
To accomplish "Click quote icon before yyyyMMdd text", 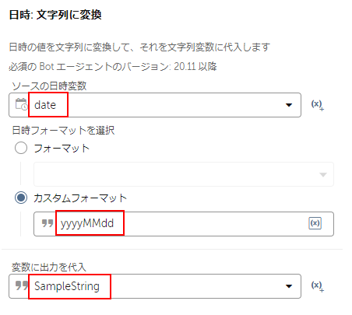I will click(48, 223).
